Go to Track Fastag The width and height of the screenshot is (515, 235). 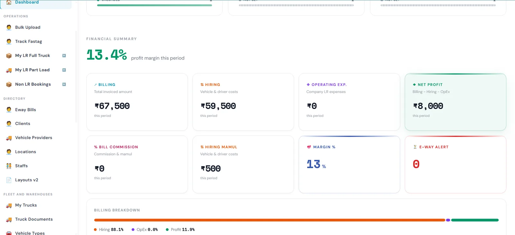[x=29, y=41]
